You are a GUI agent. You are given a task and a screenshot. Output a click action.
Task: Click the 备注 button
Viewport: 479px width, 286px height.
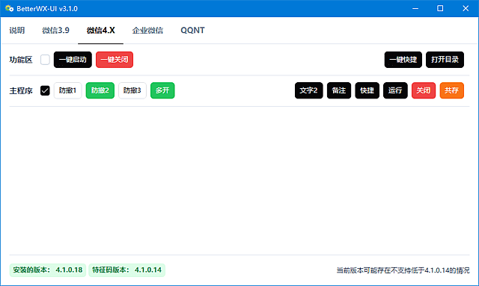(x=339, y=90)
